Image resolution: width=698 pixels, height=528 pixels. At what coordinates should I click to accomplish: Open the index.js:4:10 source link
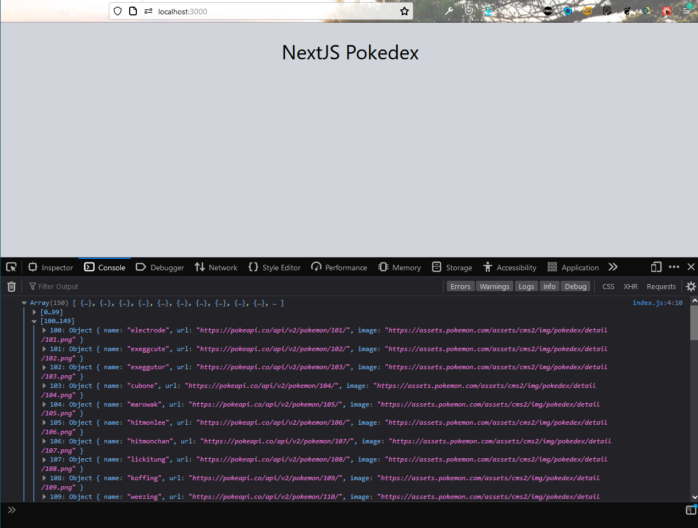tap(657, 303)
